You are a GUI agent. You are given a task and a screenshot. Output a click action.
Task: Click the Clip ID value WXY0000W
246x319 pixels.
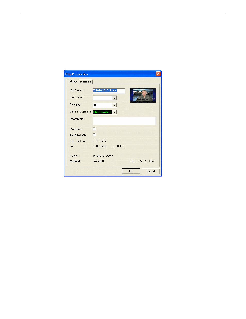click(x=147, y=161)
